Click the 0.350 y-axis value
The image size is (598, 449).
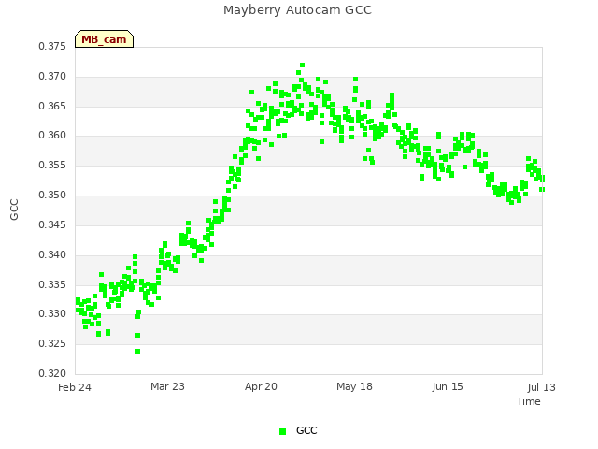52,196
